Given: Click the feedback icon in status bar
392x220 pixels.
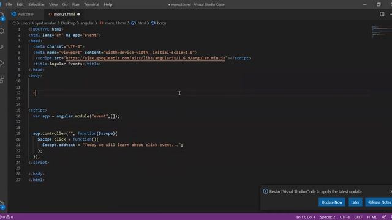Looking at the screenshot, I should tap(384, 217).
